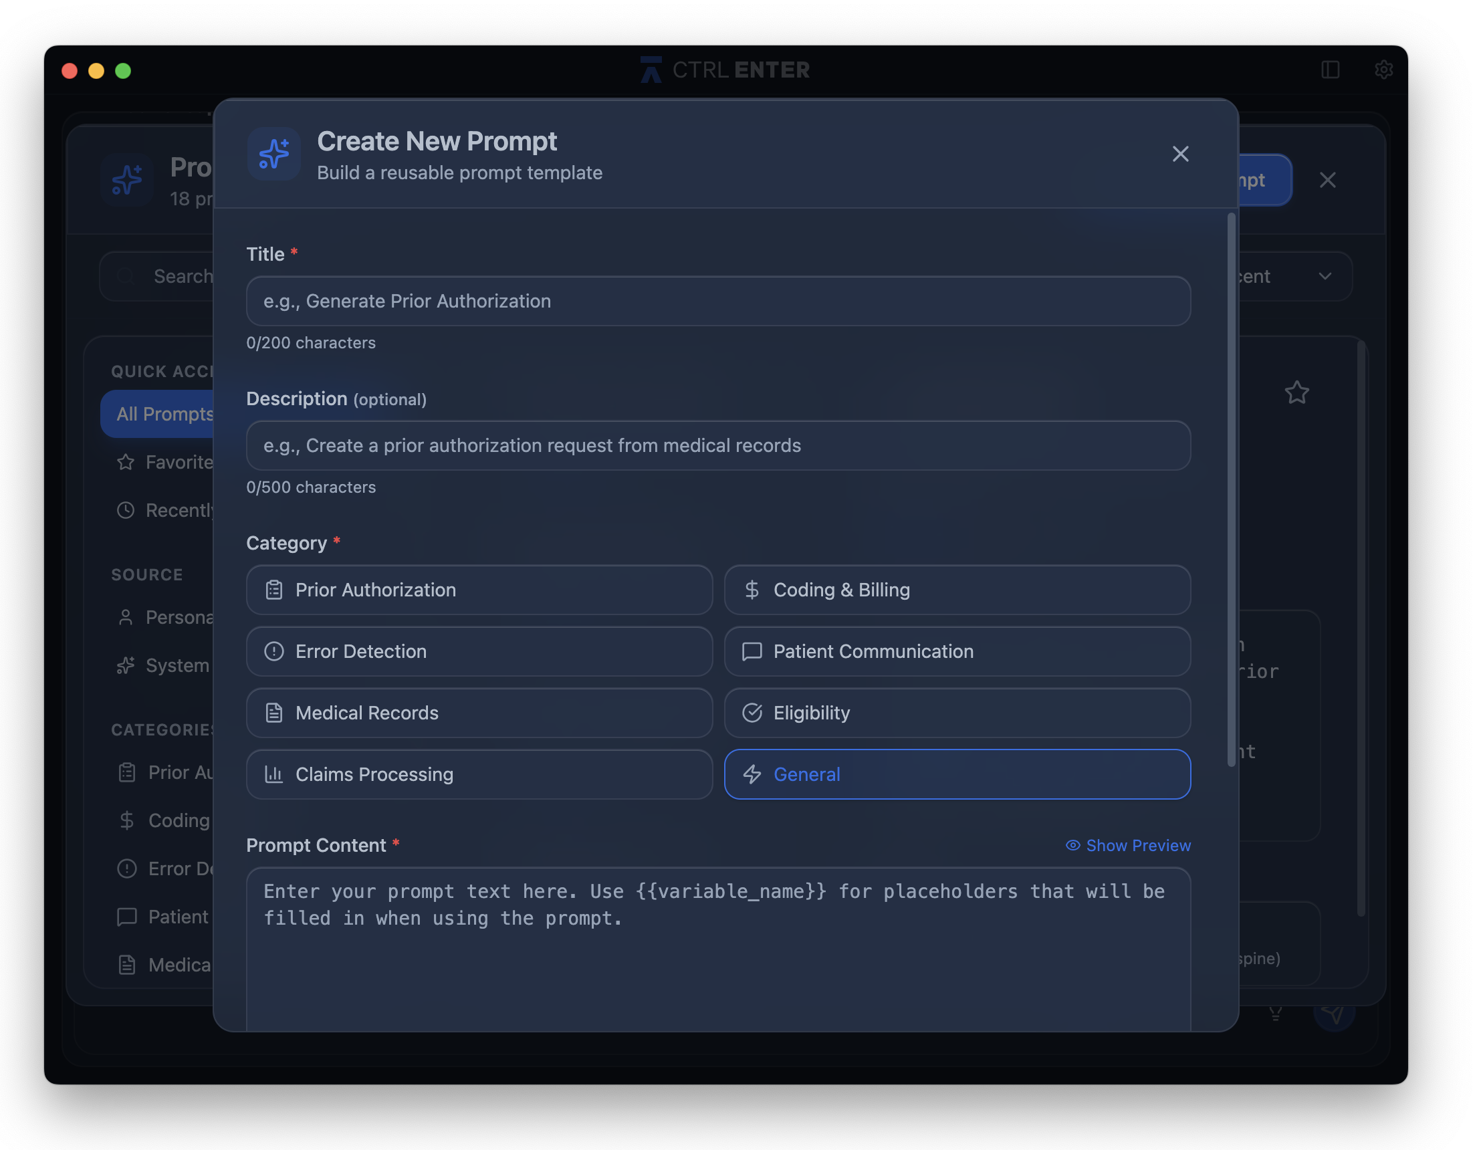Open the sort dropdown chevron
The width and height of the screenshot is (1479, 1150).
1325,276
